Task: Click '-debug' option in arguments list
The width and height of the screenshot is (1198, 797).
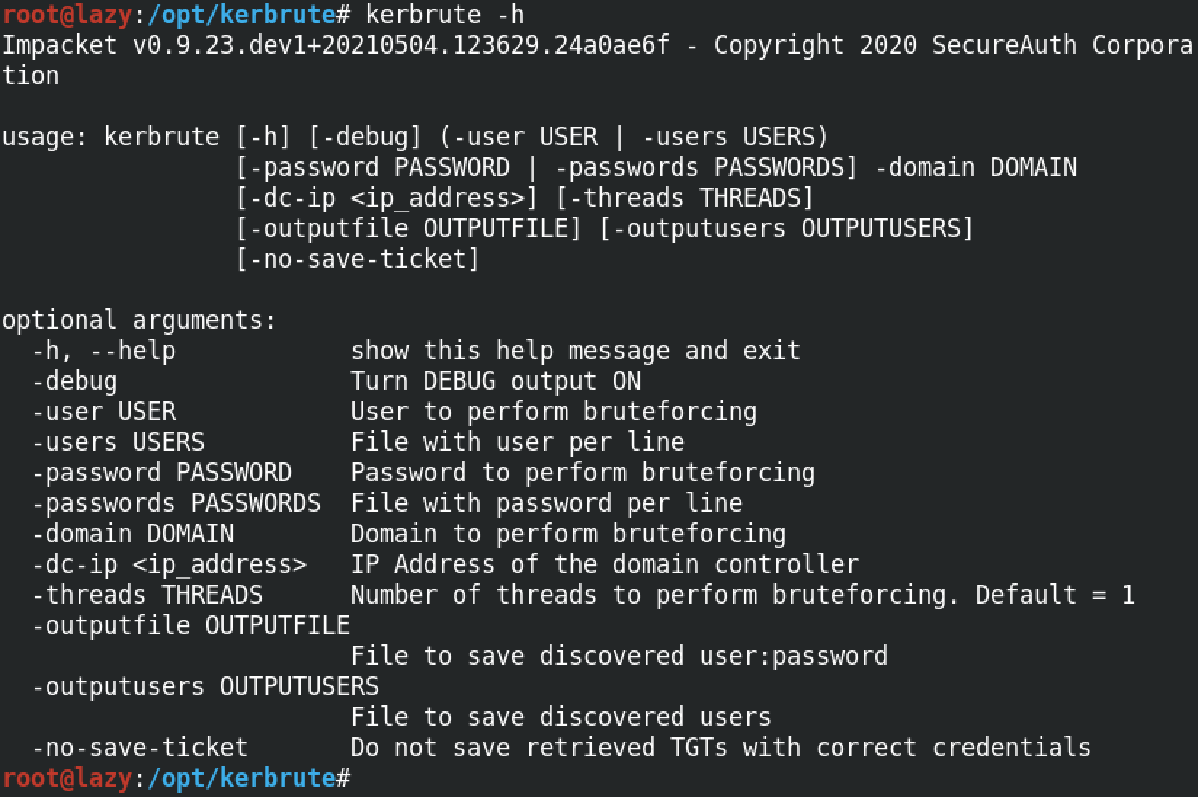Action: (x=74, y=381)
